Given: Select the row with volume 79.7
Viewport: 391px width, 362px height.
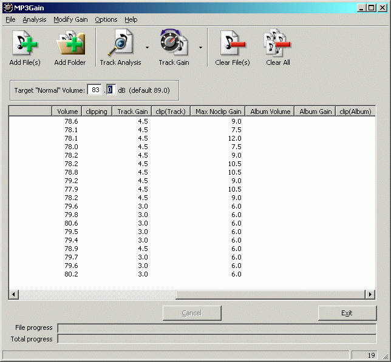Looking at the screenshot, I should point(192,257).
